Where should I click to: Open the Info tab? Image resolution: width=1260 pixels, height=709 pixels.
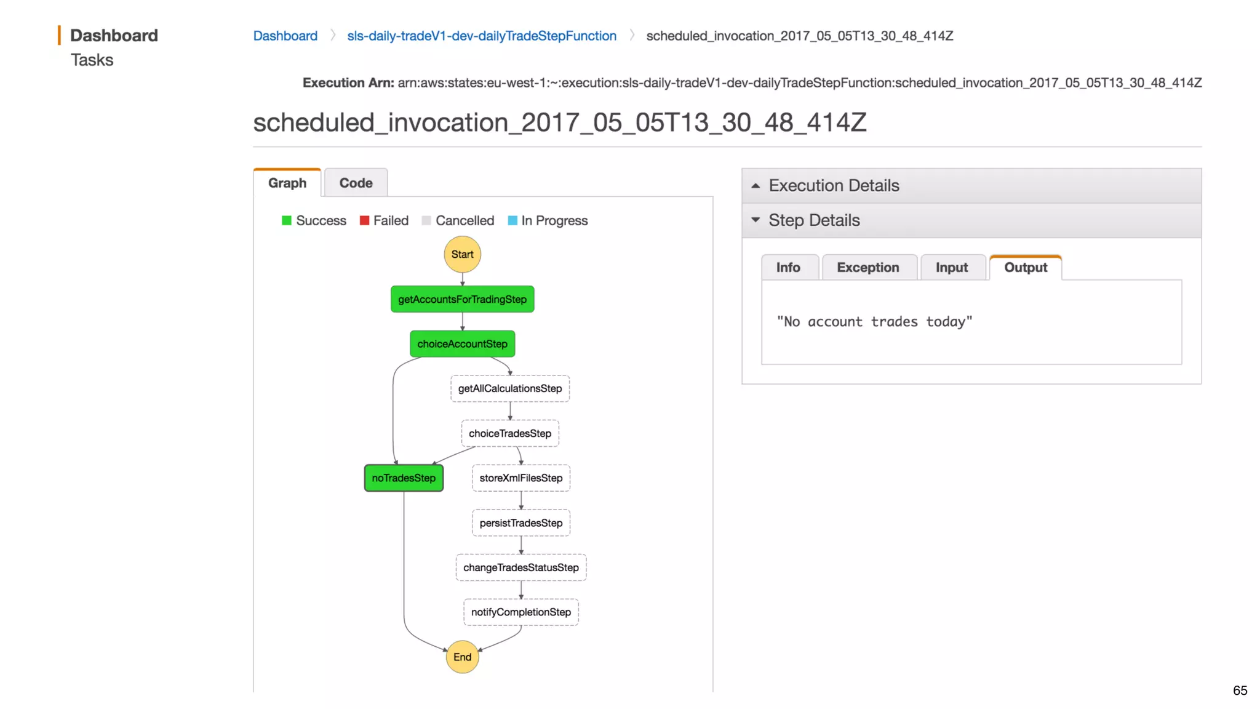point(787,268)
